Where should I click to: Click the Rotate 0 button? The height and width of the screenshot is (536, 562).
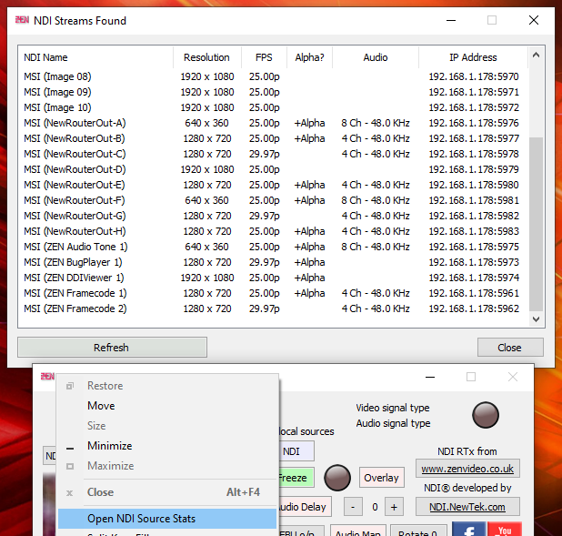coord(418,531)
